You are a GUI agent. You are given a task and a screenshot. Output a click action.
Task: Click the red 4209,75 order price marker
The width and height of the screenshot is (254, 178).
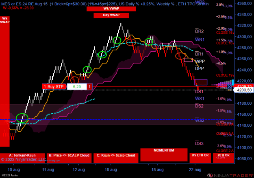244,86
